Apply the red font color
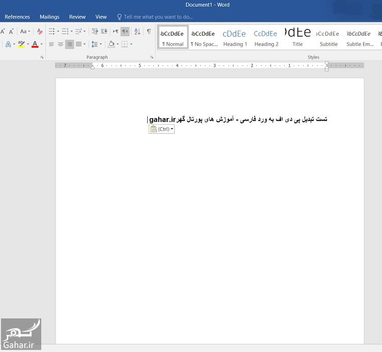 pyautogui.click(x=35, y=44)
